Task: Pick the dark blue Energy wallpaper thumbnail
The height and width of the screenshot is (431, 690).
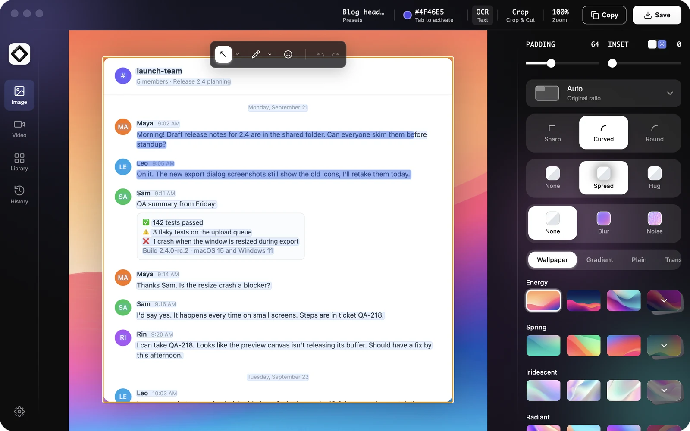Action: click(583, 300)
